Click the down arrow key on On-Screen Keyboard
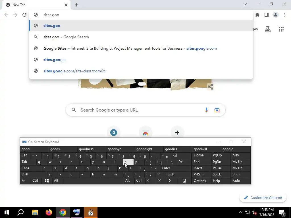The image size is (291, 218). (x=159, y=181)
